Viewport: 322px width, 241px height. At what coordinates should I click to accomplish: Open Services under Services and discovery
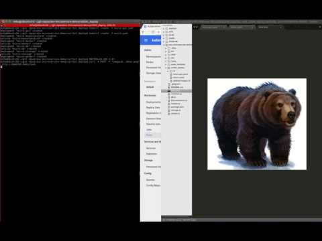click(x=151, y=148)
